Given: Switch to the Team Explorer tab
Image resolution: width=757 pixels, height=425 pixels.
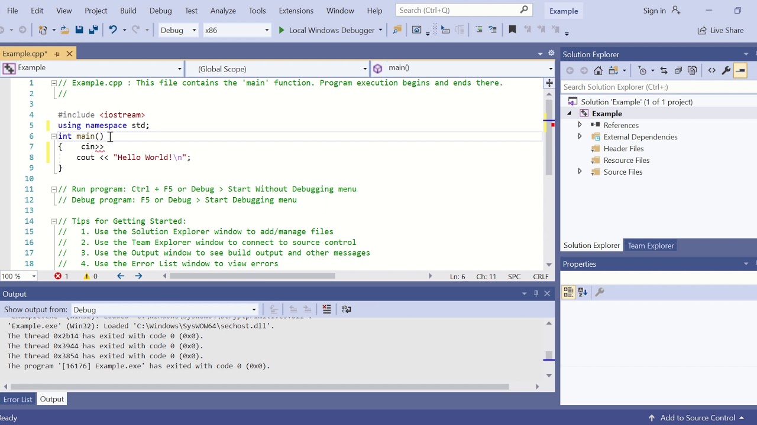Looking at the screenshot, I should tap(651, 246).
